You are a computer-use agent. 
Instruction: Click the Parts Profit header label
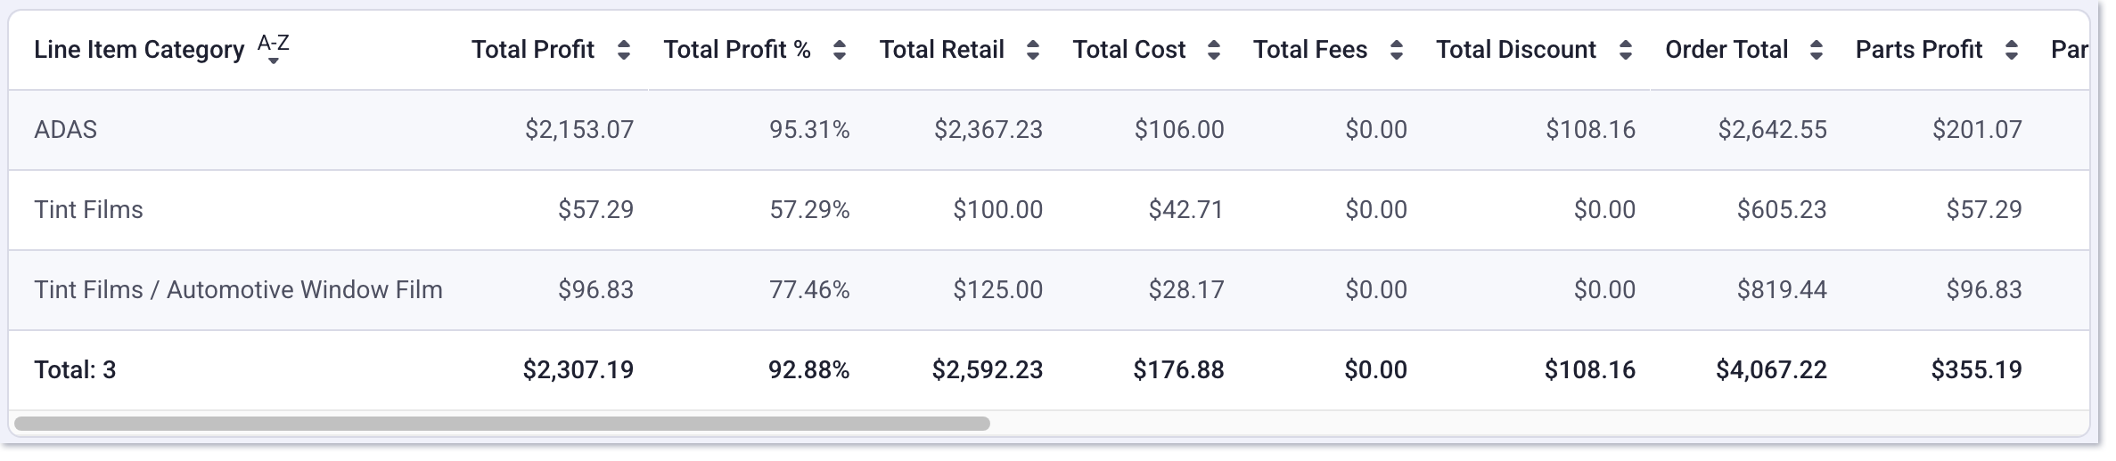1919,50
